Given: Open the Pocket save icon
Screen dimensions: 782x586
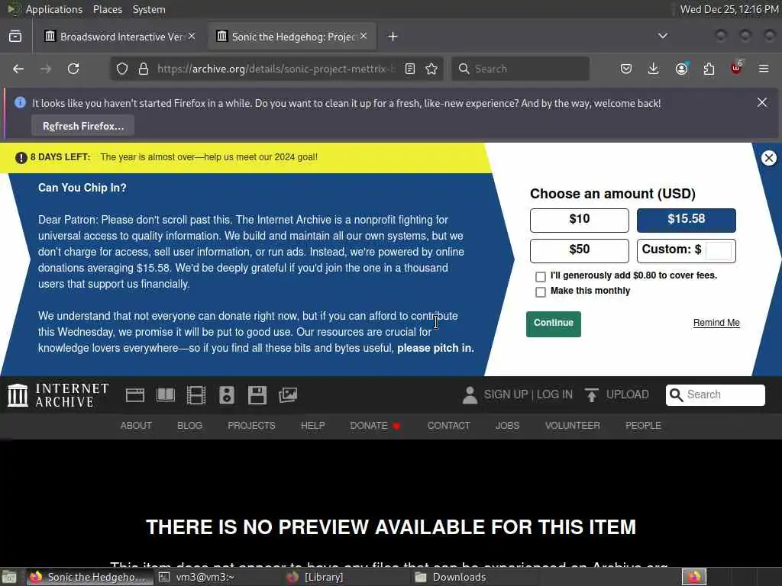Looking at the screenshot, I should (x=626, y=69).
